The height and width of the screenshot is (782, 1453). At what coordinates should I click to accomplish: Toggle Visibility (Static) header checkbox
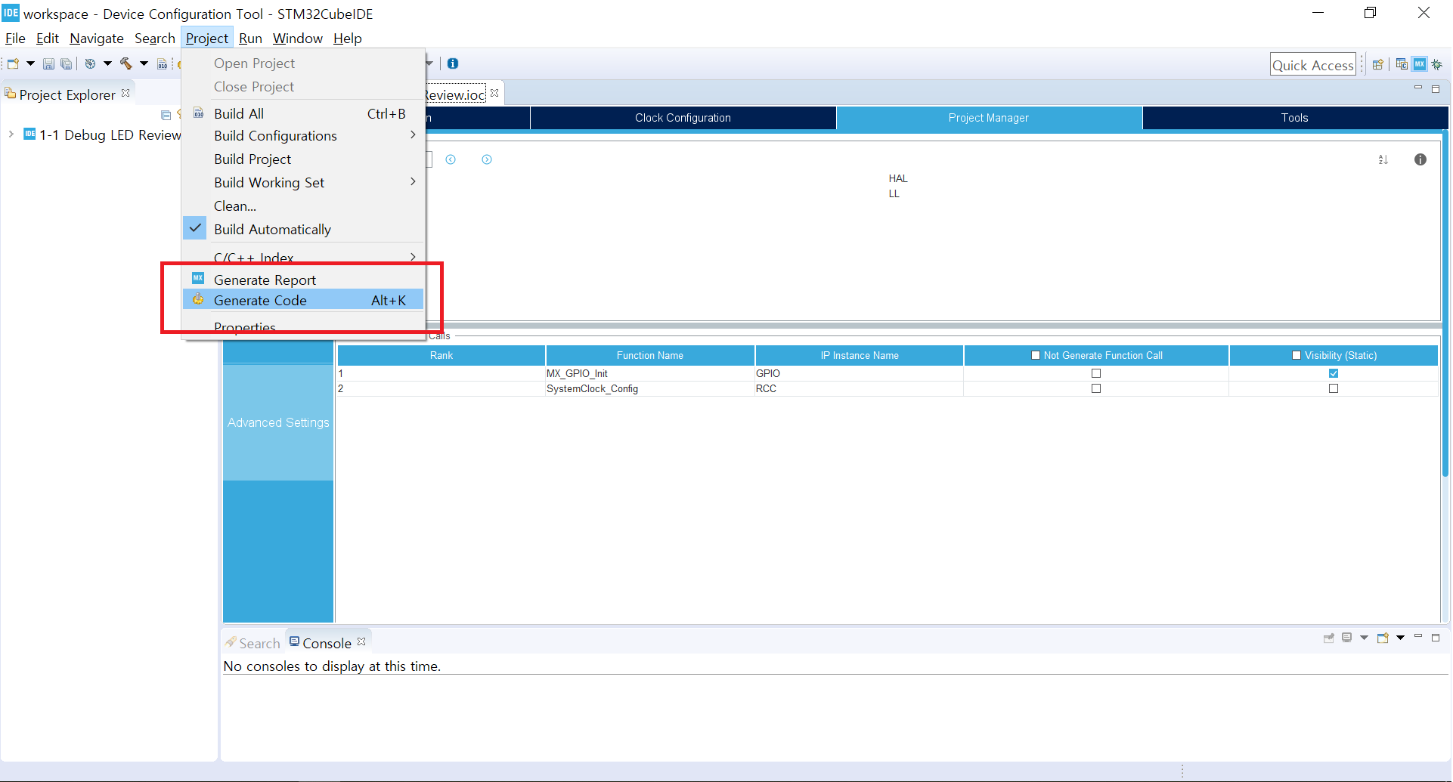[1297, 355]
